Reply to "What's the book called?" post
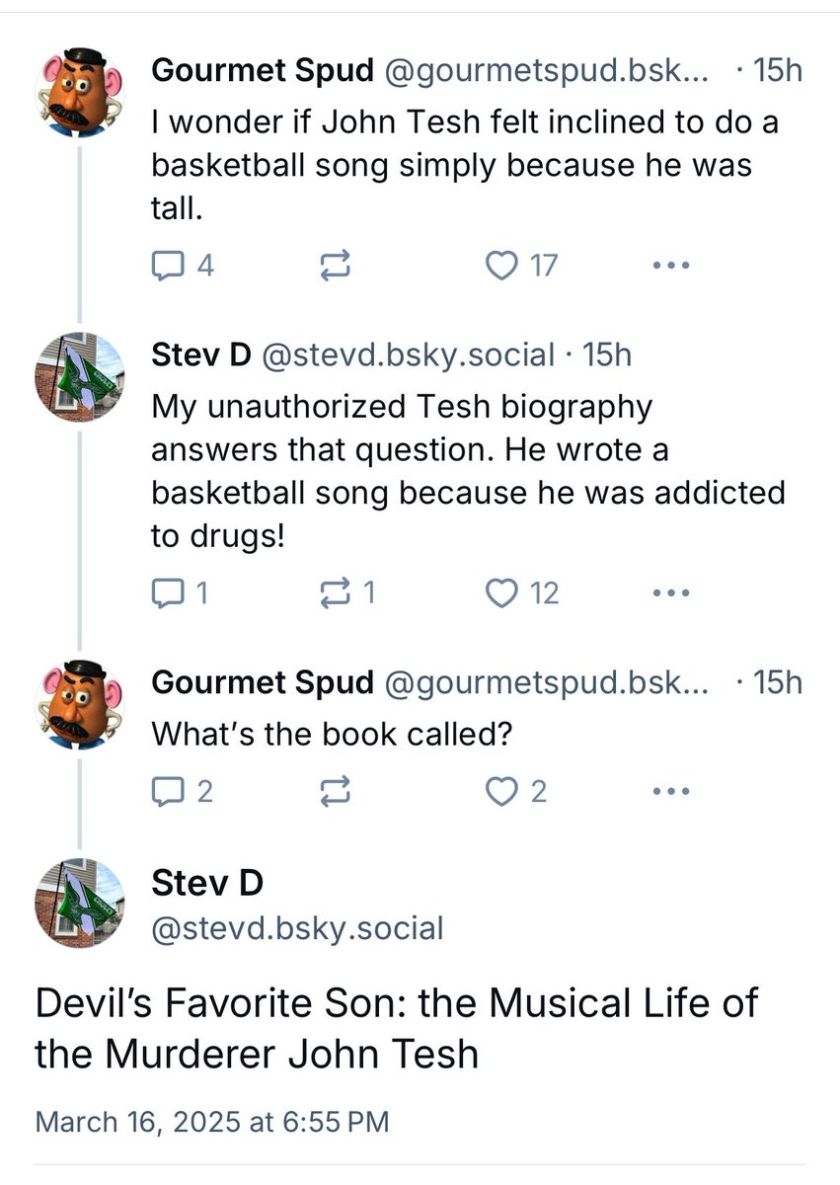This screenshot has width=840, height=1185. click(x=166, y=791)
